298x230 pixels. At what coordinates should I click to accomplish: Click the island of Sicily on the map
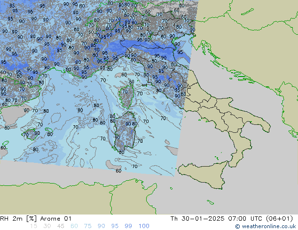[x=204, y=173]
